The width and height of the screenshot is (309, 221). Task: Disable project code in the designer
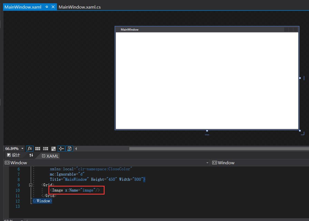(69, 149)
